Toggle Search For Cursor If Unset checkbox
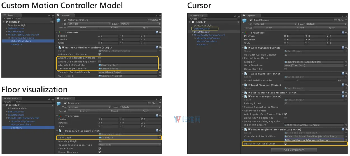 tap(285, 143)
